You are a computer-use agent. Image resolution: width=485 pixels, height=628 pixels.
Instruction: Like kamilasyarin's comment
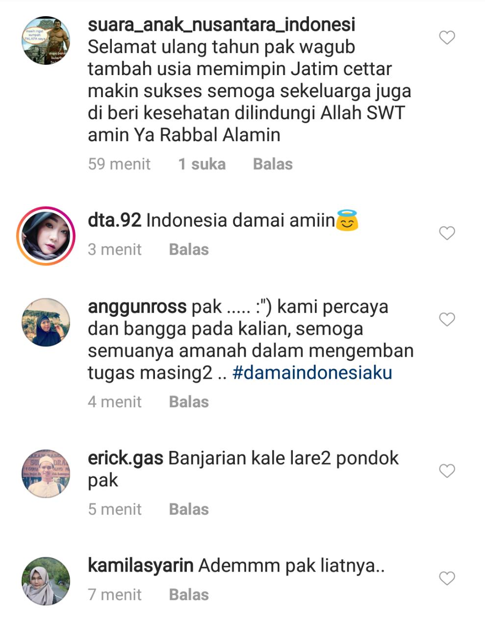[x=447, y=578]
